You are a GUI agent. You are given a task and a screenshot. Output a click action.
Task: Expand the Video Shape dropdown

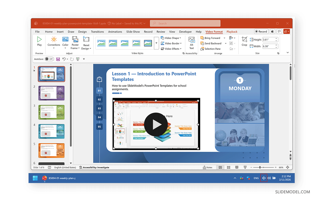(171, 38)
